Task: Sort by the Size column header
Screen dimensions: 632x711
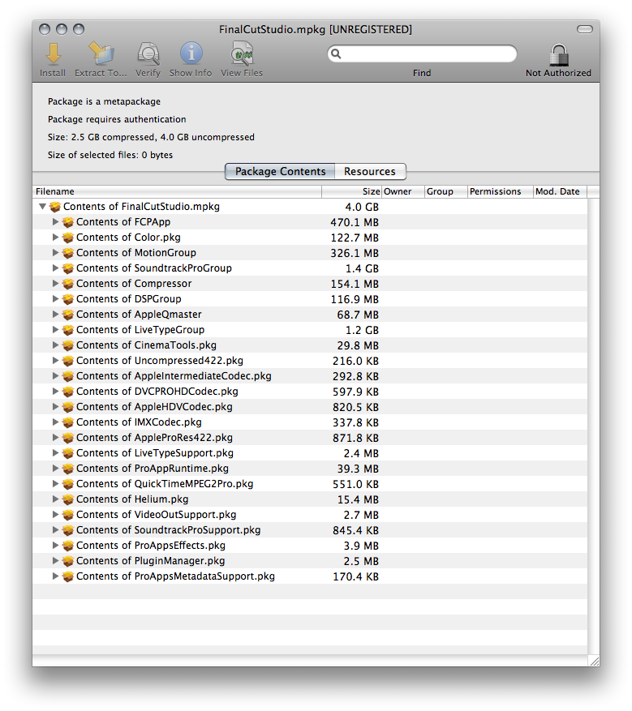Action: coord(351,192)
